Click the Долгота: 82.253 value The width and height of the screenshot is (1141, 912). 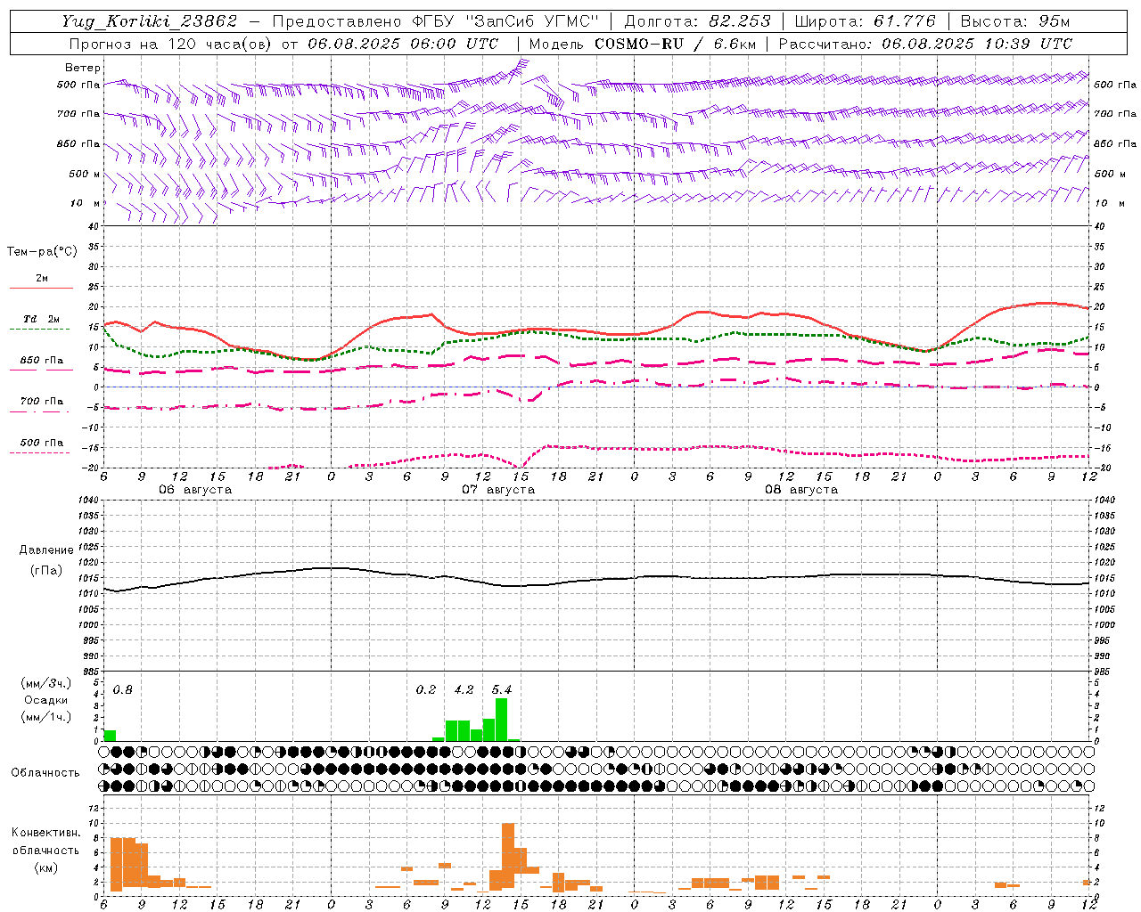click(698, 21)
